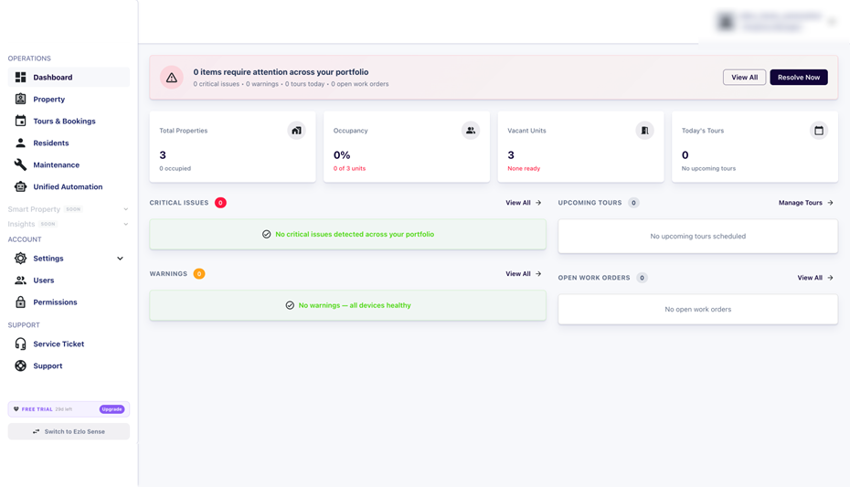
Task: Click the Permissions lock icon
Action: [20, 302]
